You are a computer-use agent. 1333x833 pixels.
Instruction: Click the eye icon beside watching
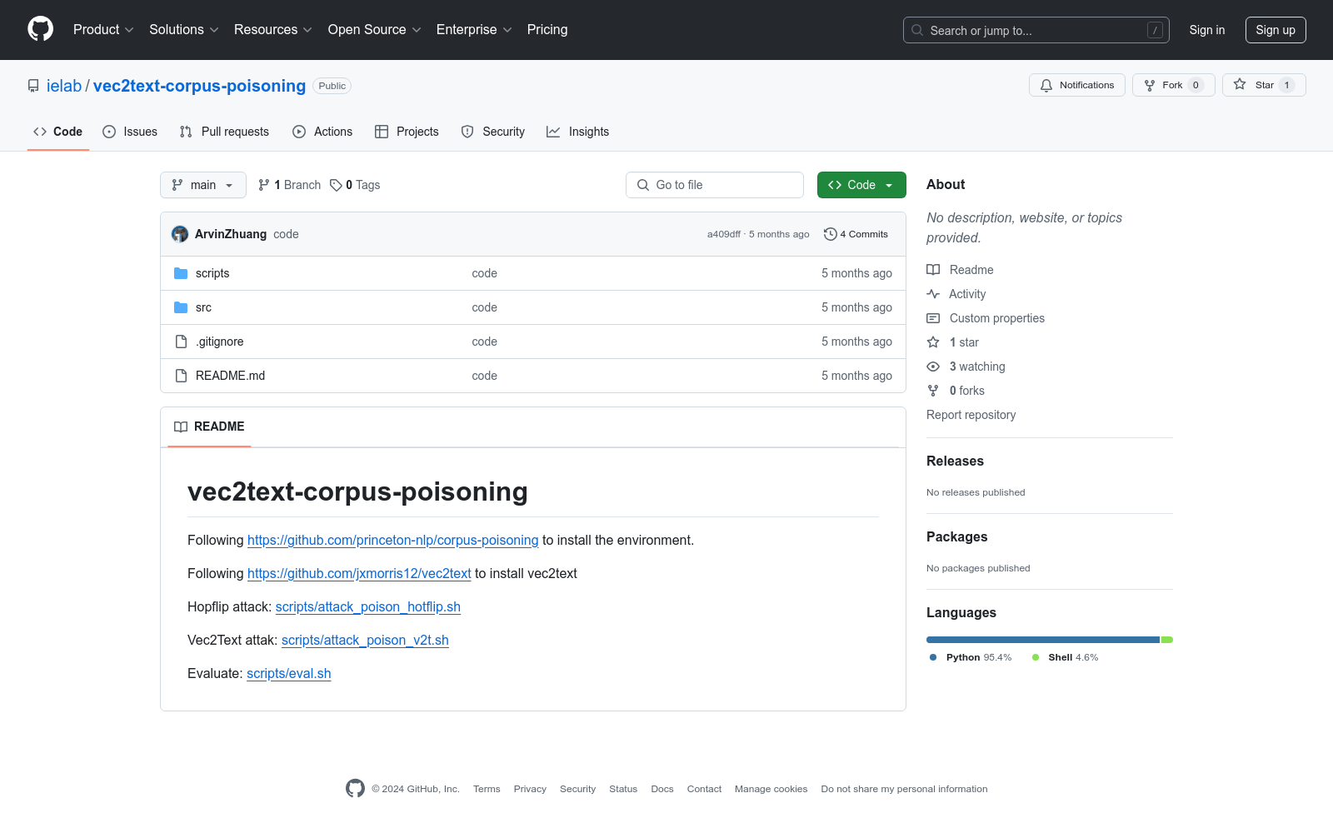click(x=933, y=367)
